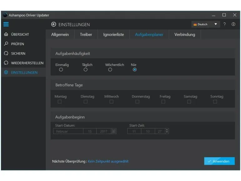Click the Aufgabenhäufigkeit section heading
The height and width of the screenshot is (181, 241).
(73, 54)
